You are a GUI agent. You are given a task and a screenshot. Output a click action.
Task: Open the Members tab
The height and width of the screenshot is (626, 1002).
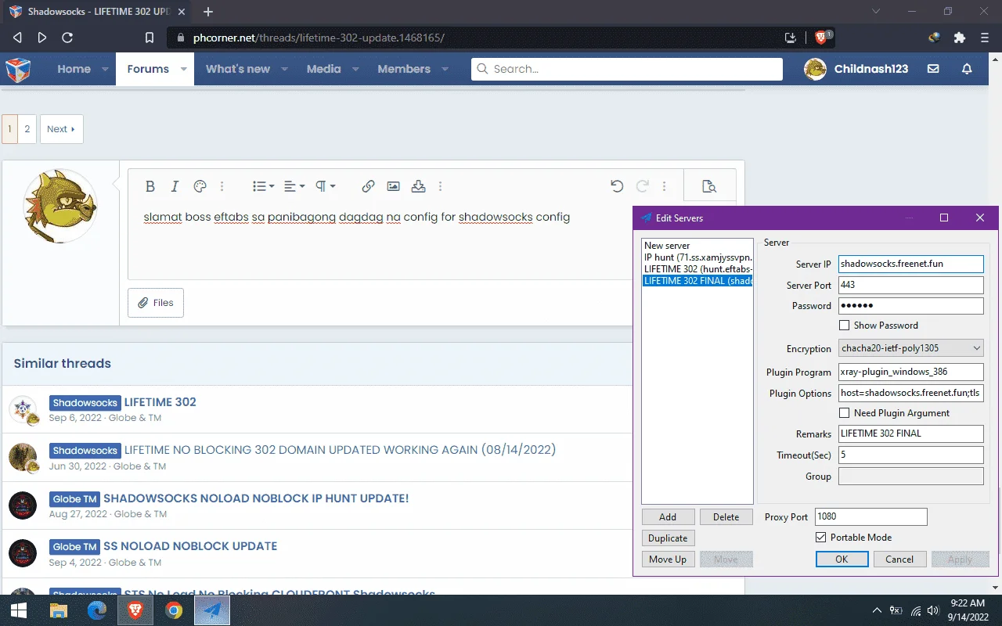[404, 69]
